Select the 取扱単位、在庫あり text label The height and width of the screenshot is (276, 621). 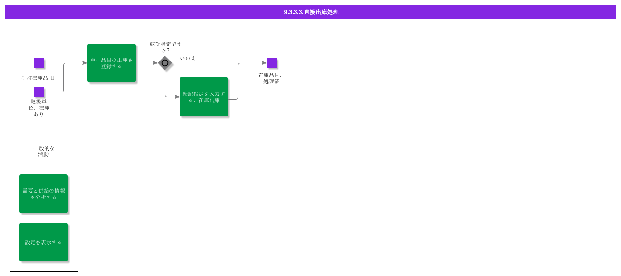pos(39,108)
